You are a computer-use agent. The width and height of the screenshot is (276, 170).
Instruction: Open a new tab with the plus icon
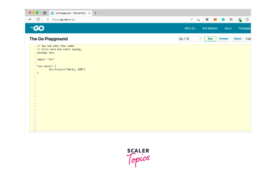click(96, 13)
